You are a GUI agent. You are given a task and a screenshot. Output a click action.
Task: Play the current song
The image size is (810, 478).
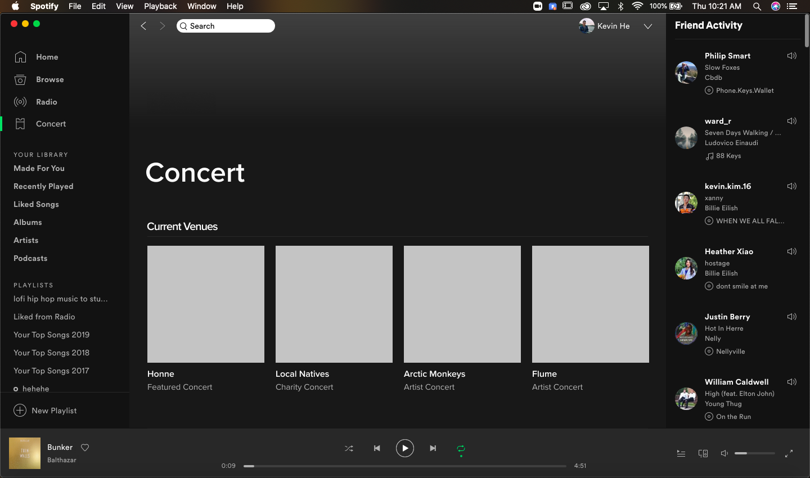[405, 448]
